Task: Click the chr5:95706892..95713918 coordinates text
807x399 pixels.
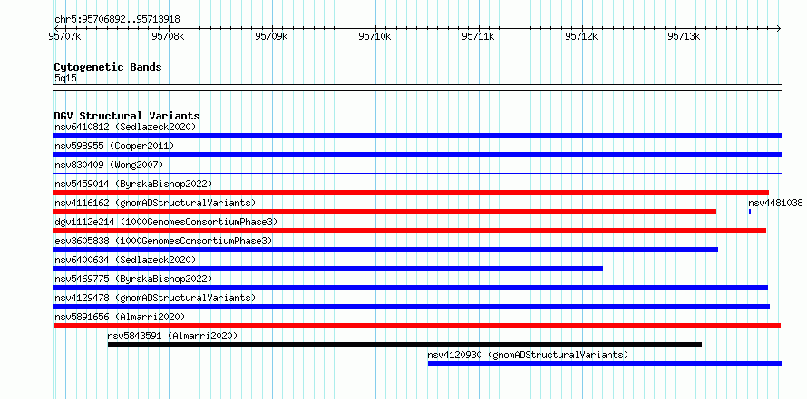Action: (117, 20)
